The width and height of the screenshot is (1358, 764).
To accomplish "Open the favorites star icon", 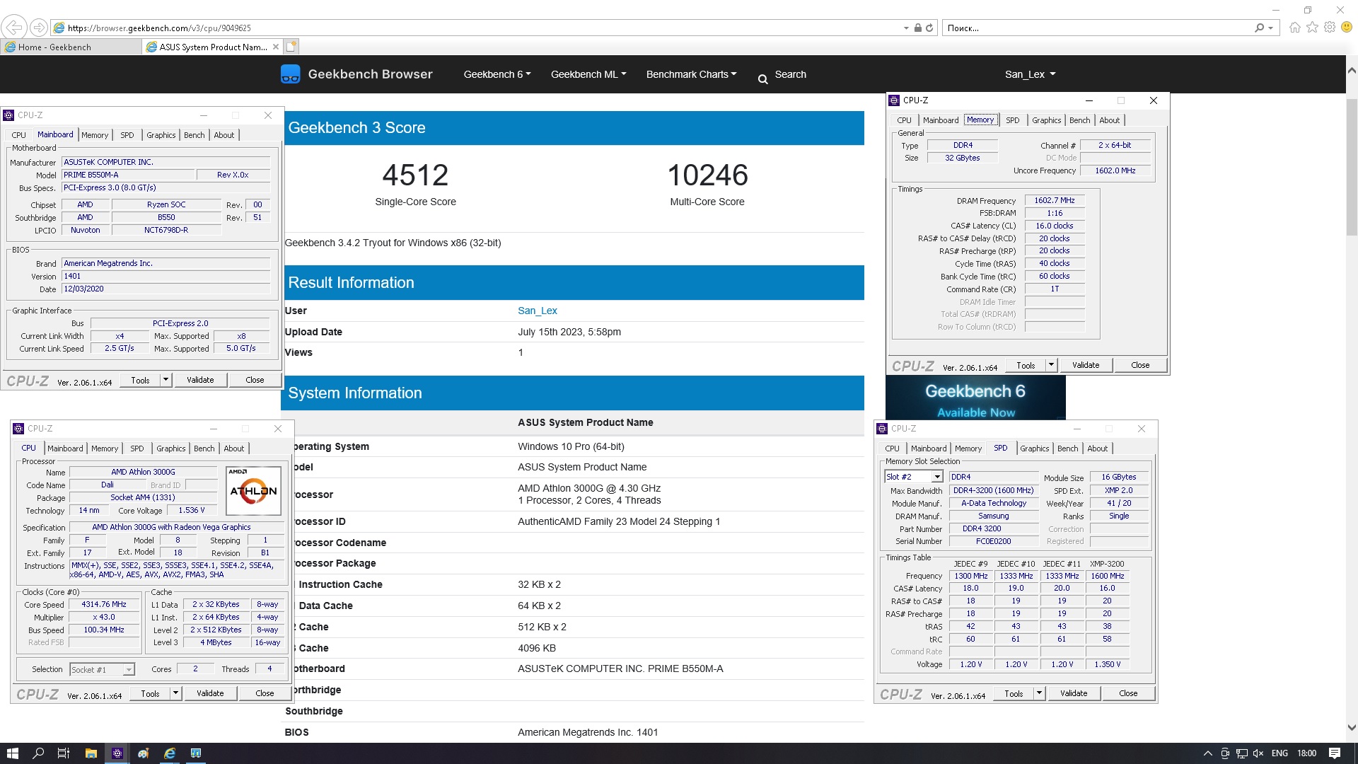I will pyautogui.click(x=1312, y=28).
